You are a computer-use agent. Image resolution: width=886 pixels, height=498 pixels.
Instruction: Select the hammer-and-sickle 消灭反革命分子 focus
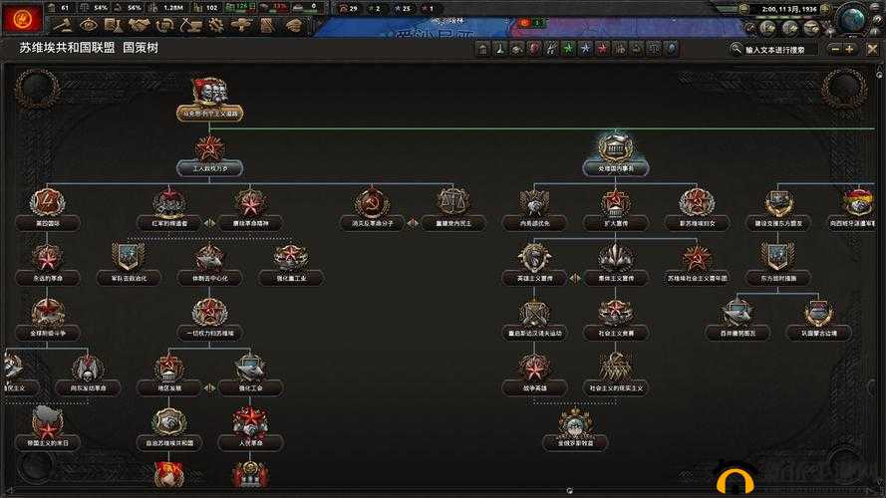click(372, 209)
